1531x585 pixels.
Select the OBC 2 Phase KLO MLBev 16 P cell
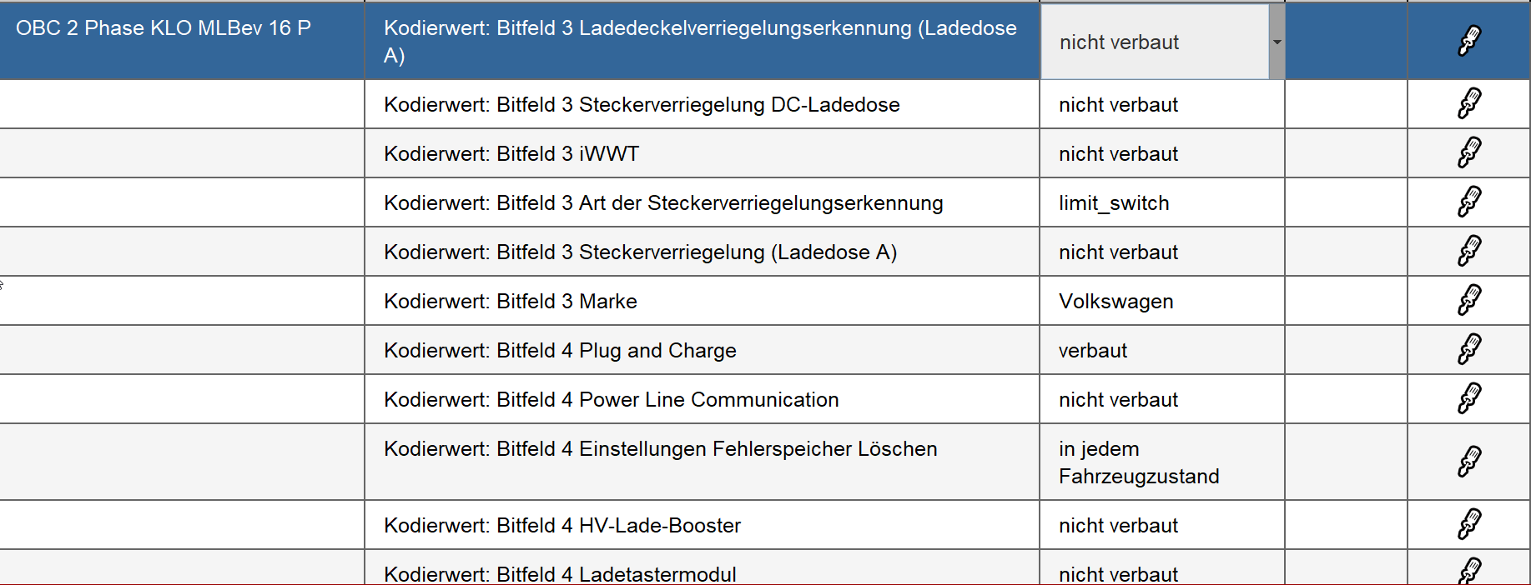[x=164, y=28]
